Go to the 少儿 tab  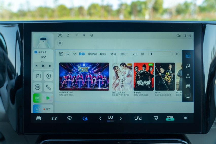coord(134,54)
